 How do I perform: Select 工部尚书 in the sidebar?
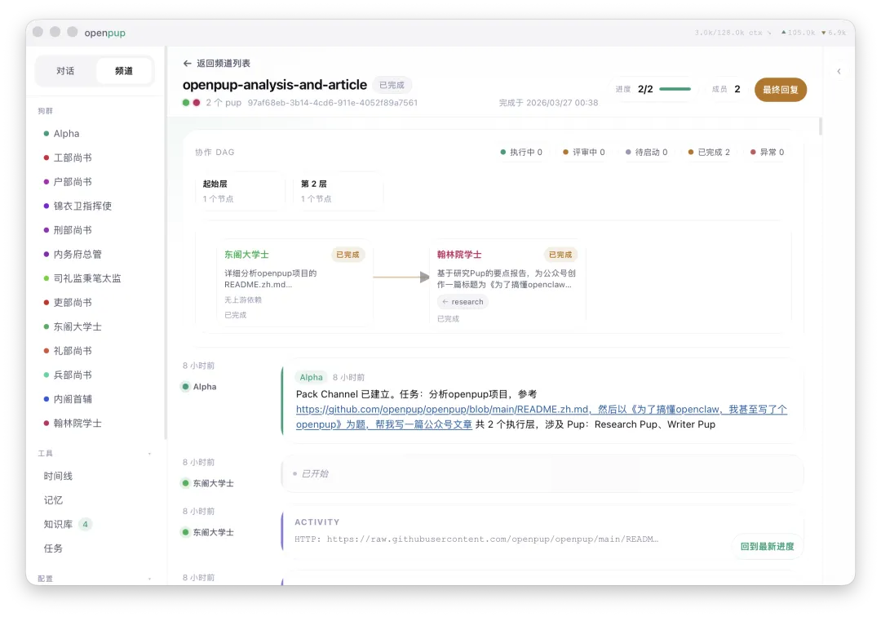[73, 158]
